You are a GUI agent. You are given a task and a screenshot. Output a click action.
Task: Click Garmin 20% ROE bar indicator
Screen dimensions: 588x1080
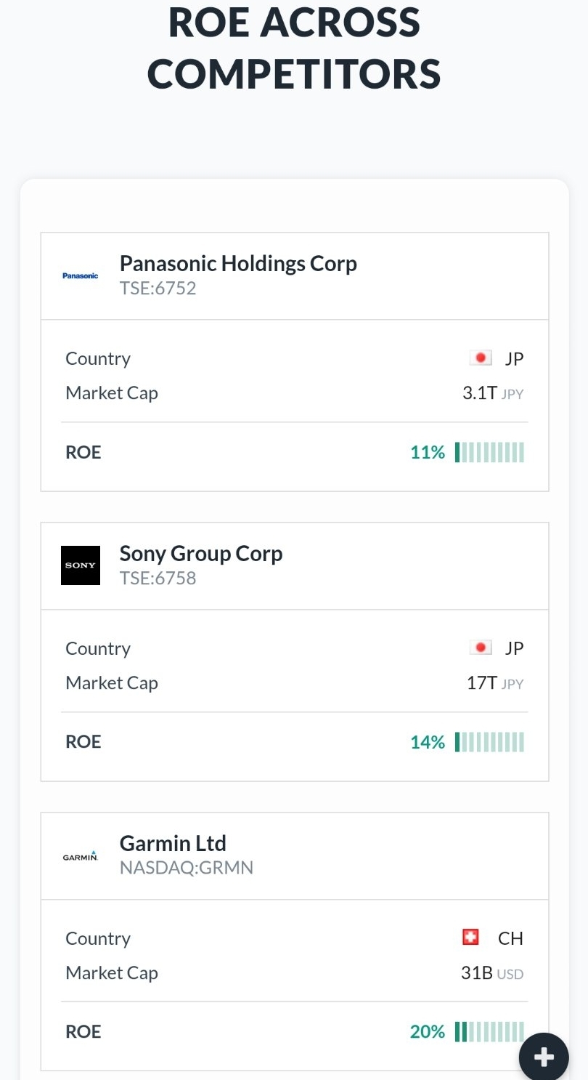pos(489,1031)
